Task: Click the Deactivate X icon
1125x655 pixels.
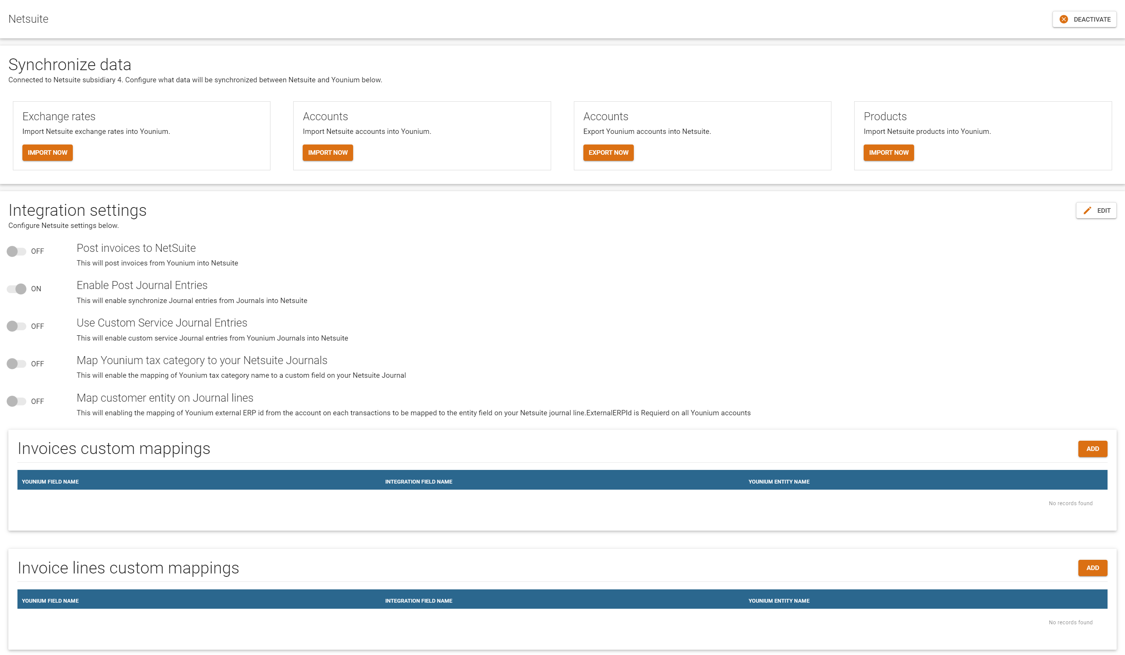Action: coord(1064,19)
